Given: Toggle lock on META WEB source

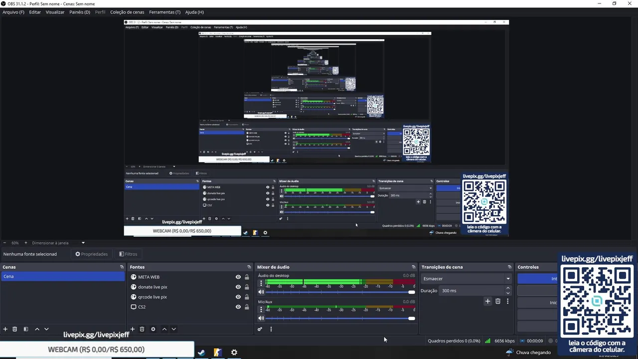Looking at the screenshot, I should (x=247, y=277).
